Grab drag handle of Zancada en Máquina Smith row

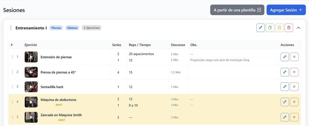pyautogui.click(x=13, y=117)
